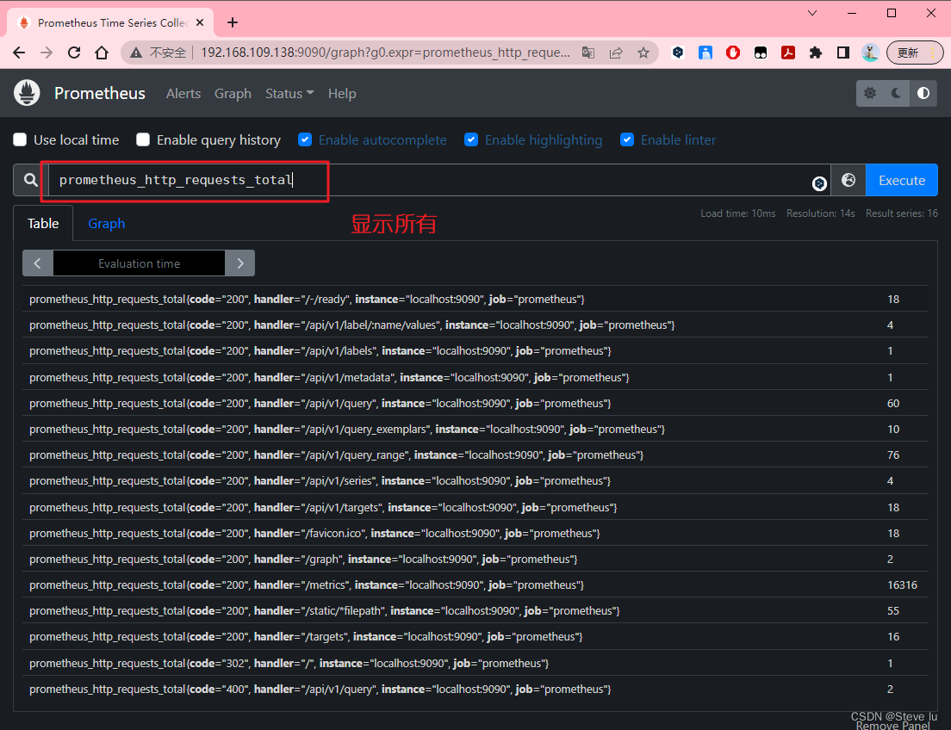Screen dimensions: 951x730
Task: Open the red shield extension icon
Action: pyautogui.click(x=733, y=53)
